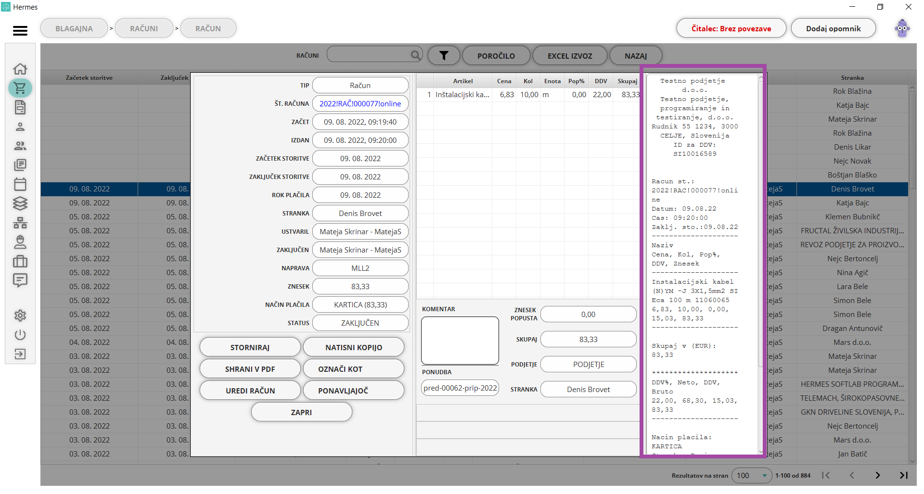Select the RAČUN breadcrumb
Viewport: 924px width, 494px height.
point(208,28)
